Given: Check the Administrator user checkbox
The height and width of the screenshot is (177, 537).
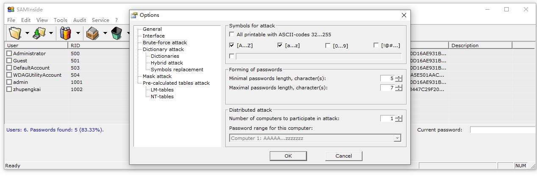Looking at the screenshot, I should [x=9, y=54].
